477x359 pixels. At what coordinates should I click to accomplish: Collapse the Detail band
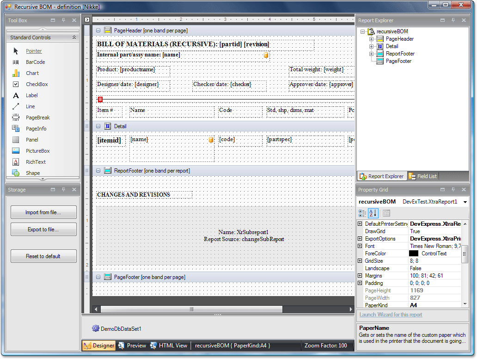point(98,126)
